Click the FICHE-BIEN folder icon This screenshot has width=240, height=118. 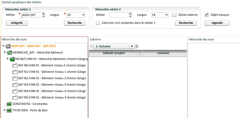(9, 110)
